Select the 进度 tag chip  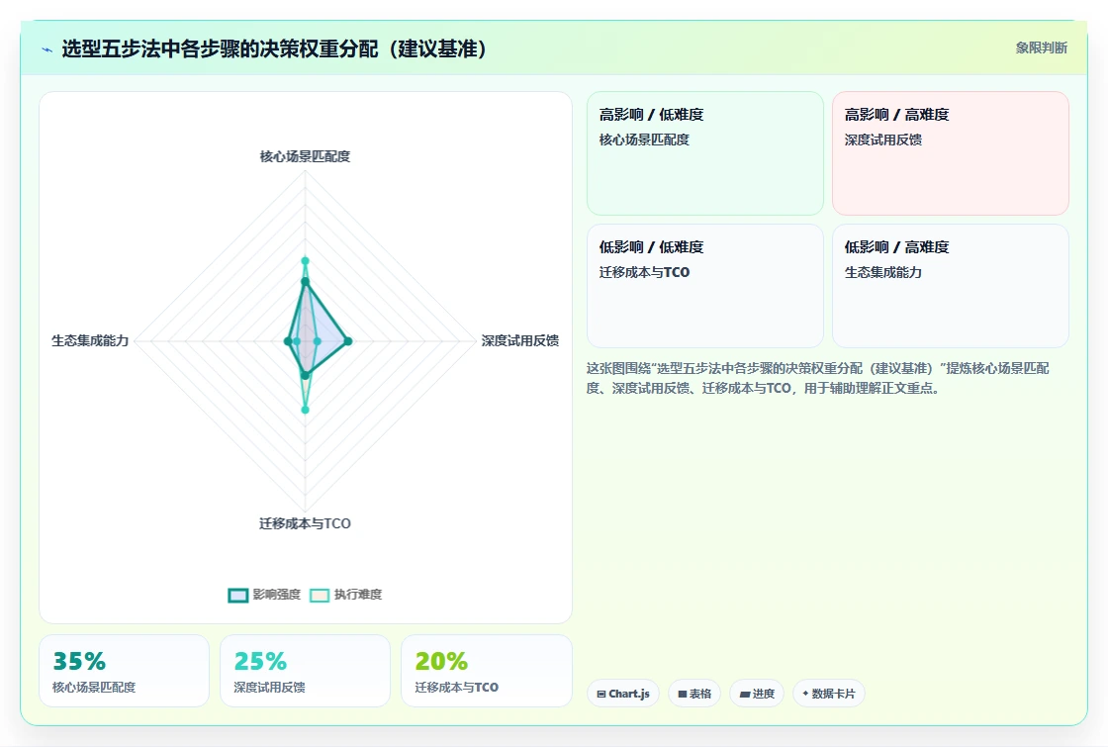click(756, 694)
